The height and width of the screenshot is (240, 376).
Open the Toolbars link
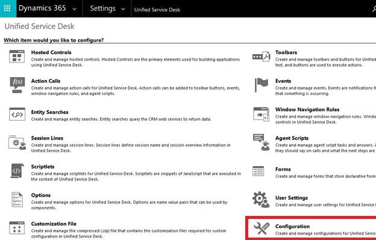point(286,52)
